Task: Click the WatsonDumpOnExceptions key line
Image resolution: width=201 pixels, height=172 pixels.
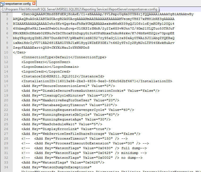Action: [x=56, y=167]
